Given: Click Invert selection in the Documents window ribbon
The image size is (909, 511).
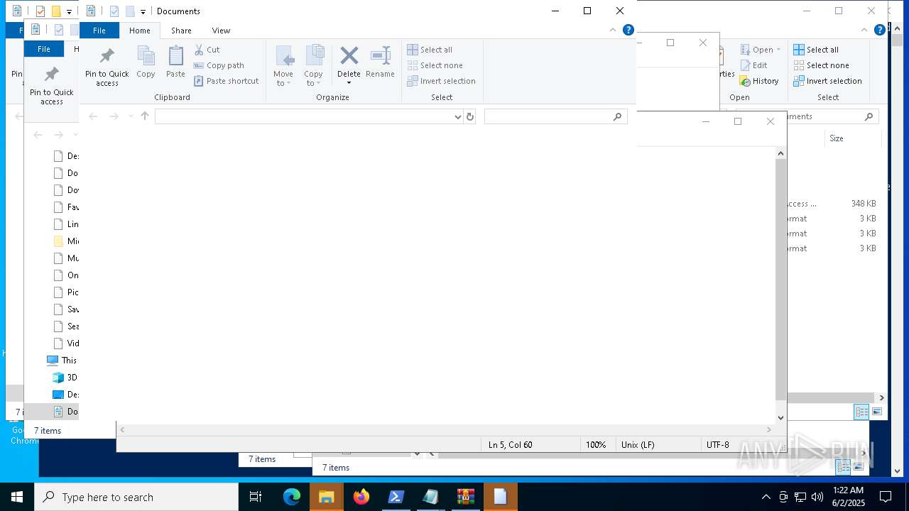Looking at the screenshot, I should [x=441, y=81].
